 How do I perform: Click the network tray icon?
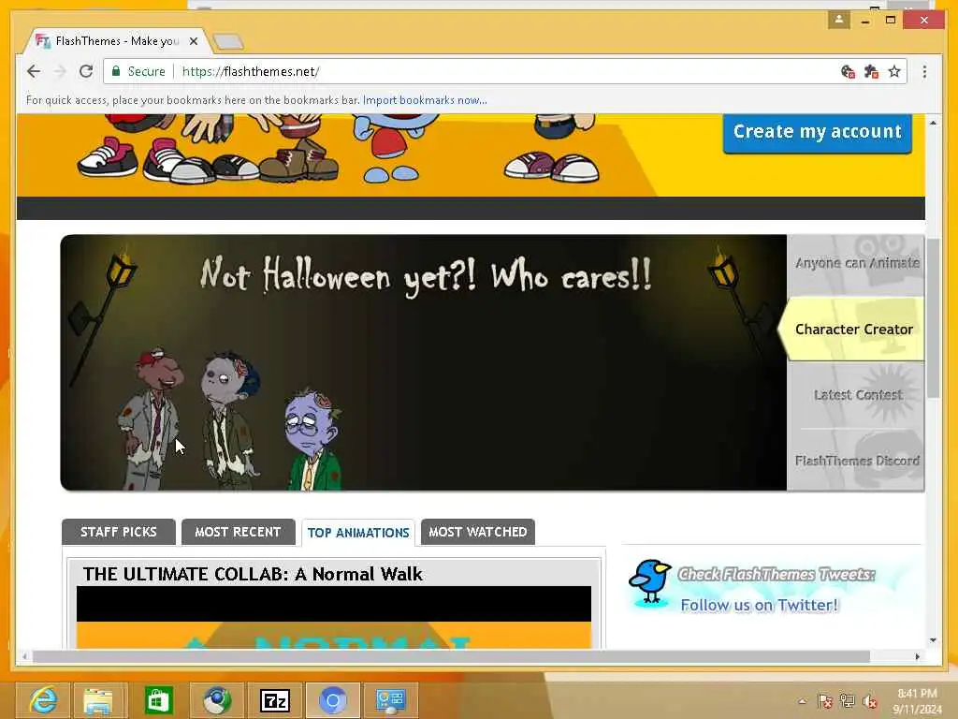click(x=848, y=701)
